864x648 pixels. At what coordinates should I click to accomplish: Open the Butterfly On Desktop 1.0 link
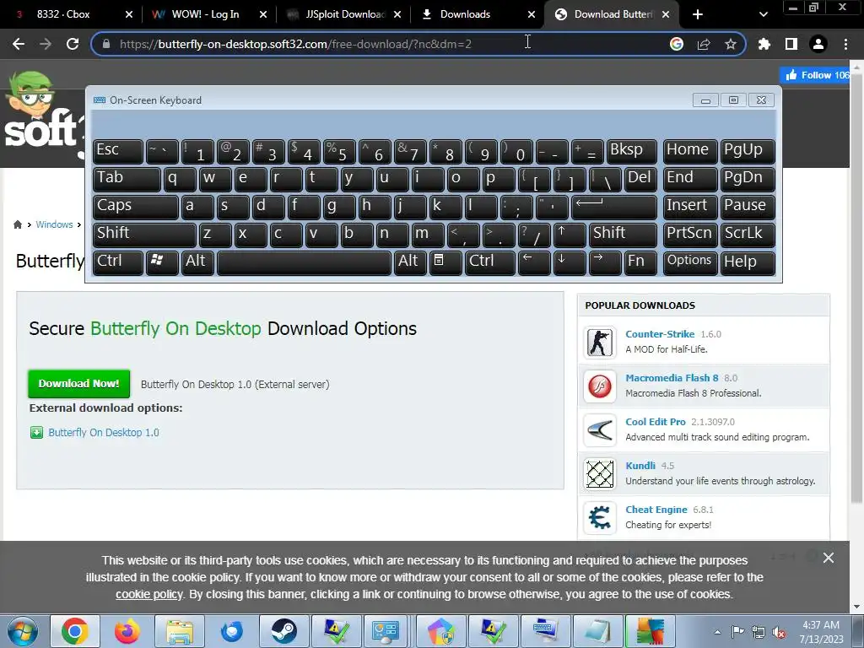coord(104,433)
